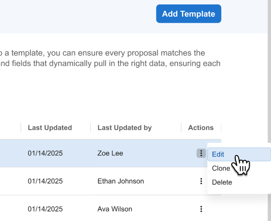Image resolution: width=271 pixels, height=221 pixels.
Task: Click the 01/14/2025 date in Ethan Johnson's row
Action: pyautogui.click(x=45, y=181)
